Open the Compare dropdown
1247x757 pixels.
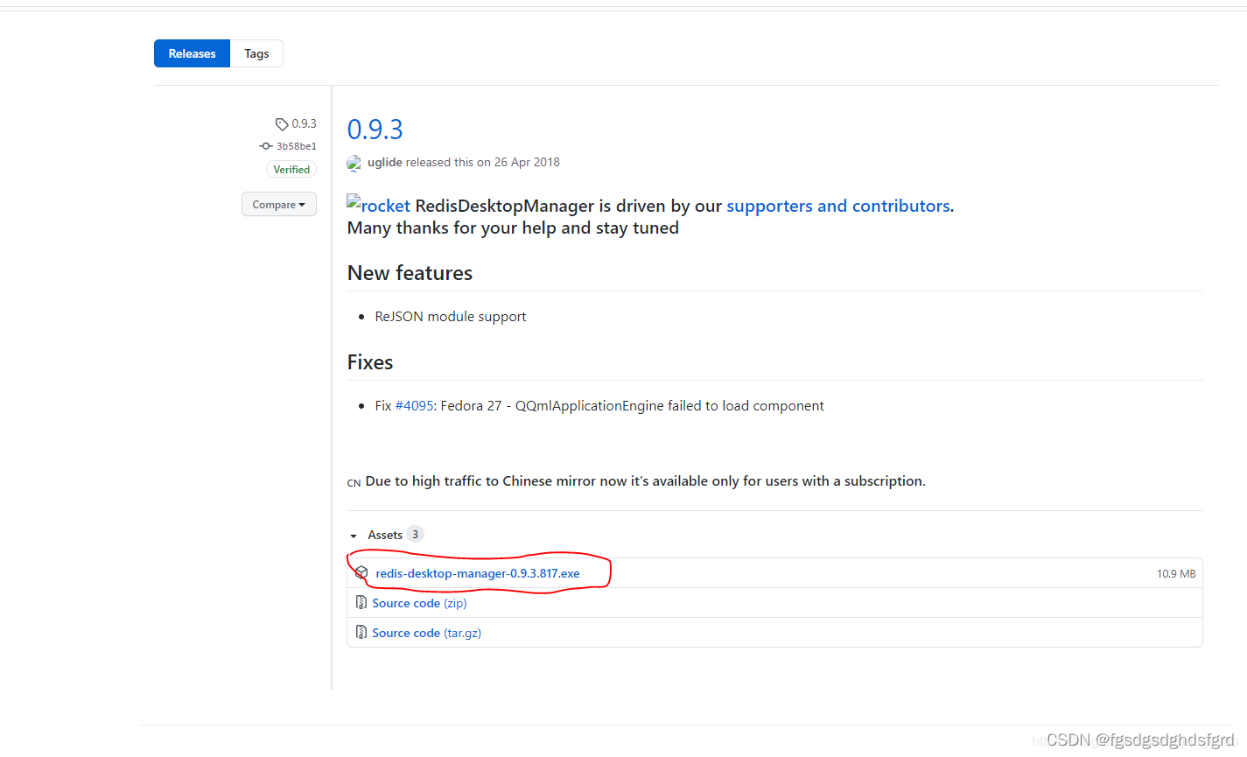[x=279, y=205]
